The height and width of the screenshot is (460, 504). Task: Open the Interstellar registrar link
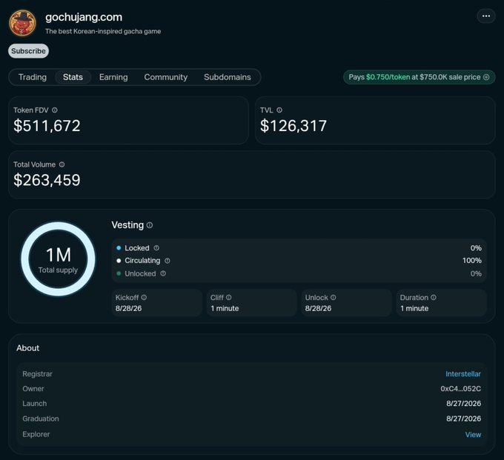[462, 374]
